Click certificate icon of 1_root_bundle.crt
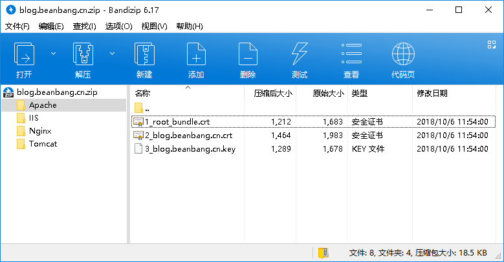Viewport: 504px width, 262px height. (138, 122)
